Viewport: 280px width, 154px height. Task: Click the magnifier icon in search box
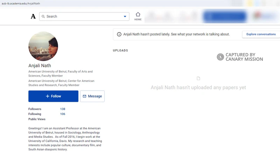coord(43,16)
